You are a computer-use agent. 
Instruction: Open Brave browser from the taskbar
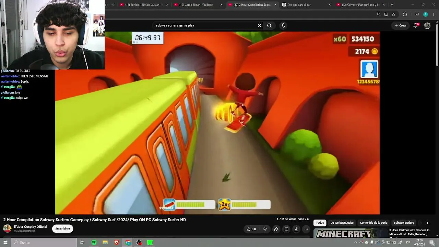click(116, 243)
